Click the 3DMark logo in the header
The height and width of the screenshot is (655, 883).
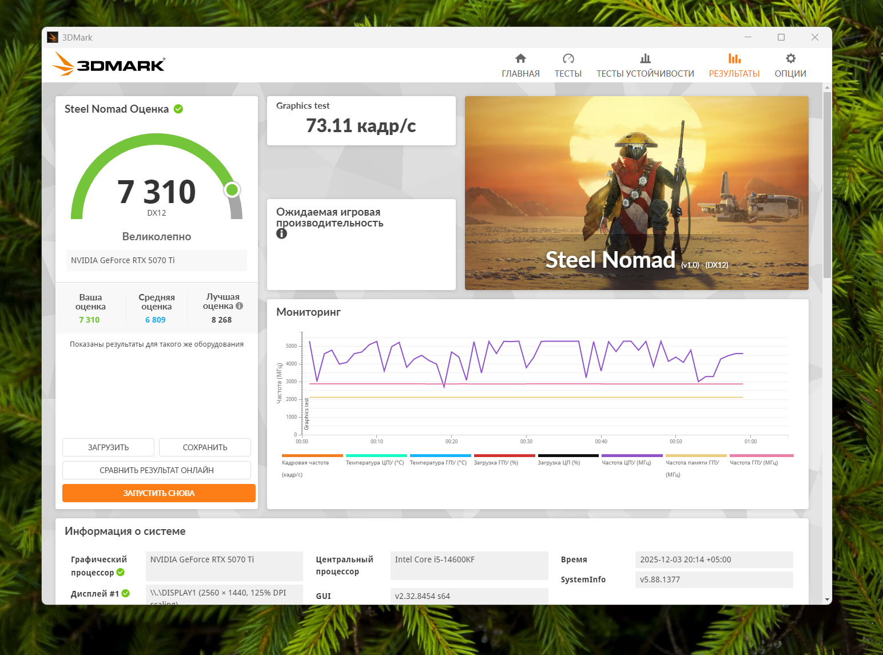pos(109,64)
